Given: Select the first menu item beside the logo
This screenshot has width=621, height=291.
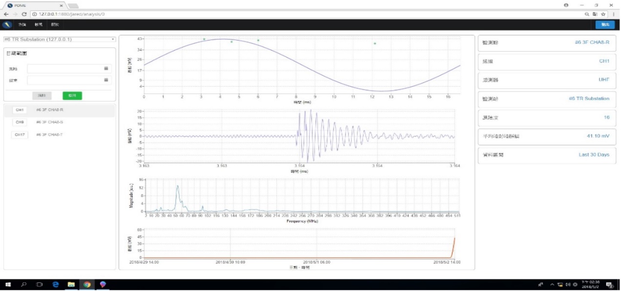Looking at the screenshot, I should point(22,24).
